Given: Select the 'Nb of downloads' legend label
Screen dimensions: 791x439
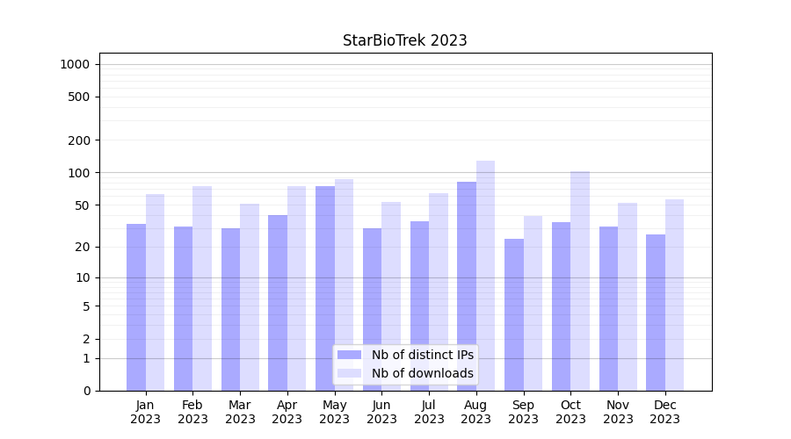Looking at the screenshot, I should pyautogui.click(x=422, y=373).
